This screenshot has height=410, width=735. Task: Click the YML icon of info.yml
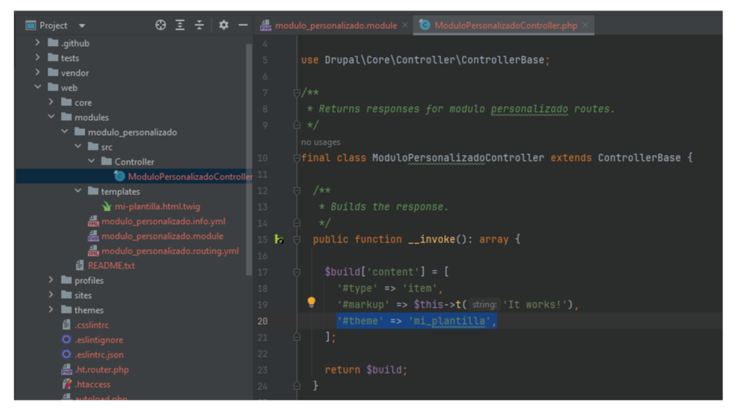click(94, 221)
